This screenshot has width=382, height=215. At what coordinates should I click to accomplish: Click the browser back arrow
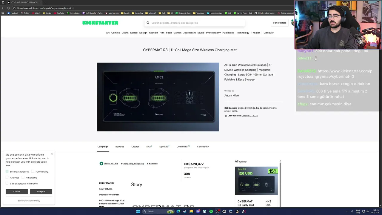(3, 8)
